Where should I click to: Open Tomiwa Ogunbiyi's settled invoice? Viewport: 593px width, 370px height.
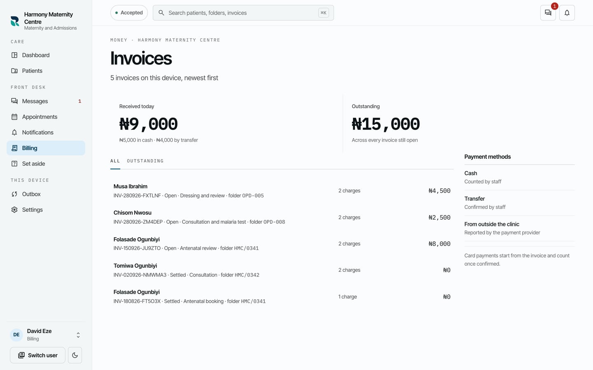click(282, 270)
